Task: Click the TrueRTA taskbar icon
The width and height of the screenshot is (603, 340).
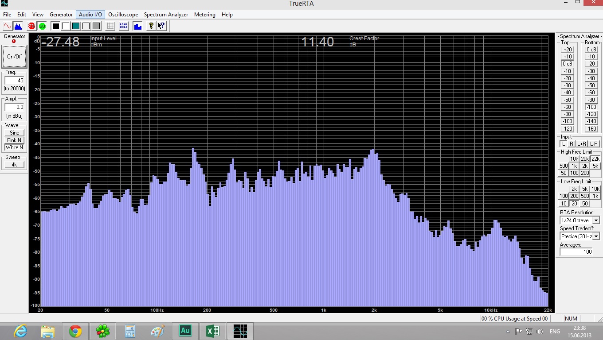Action: 240,331
